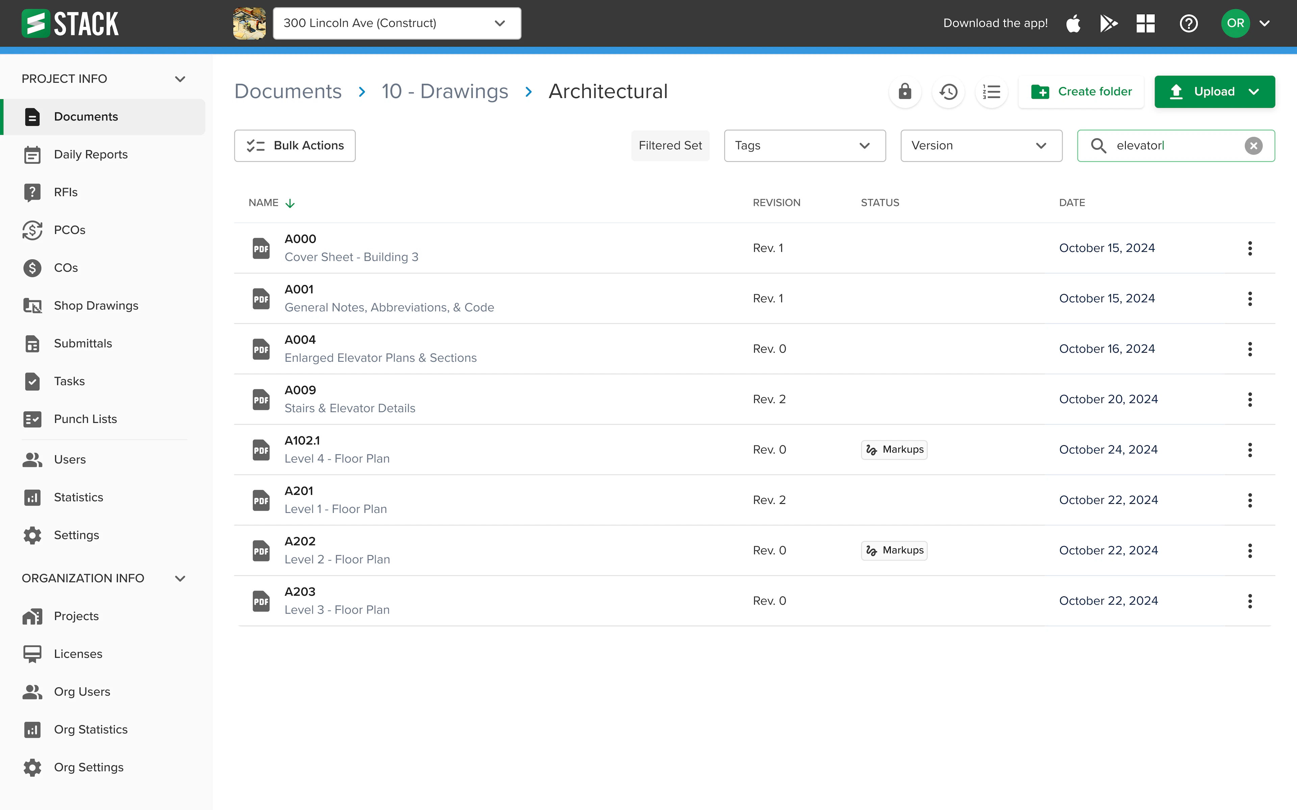The image size is (1297, 810).
Task: Click the Create folder button
Action: 1082,91
